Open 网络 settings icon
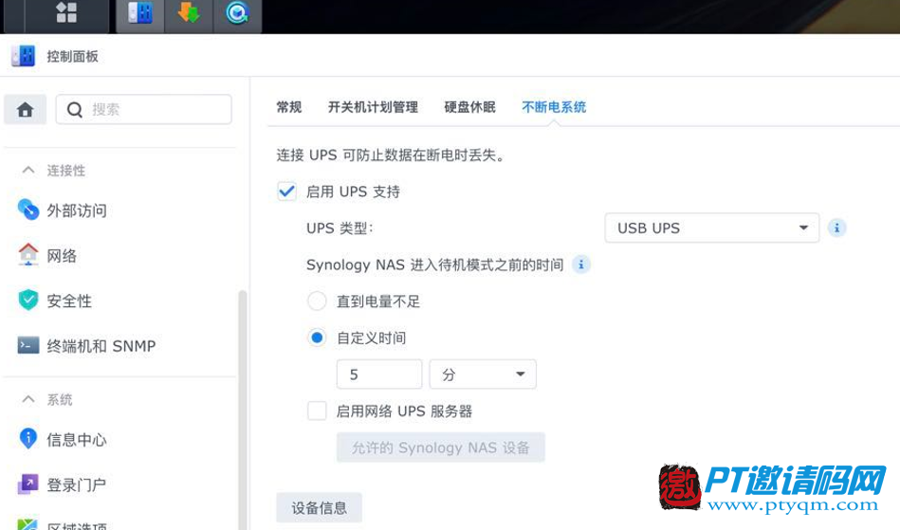This screenshot has height=530, width=900. click(x=28, y=255)
